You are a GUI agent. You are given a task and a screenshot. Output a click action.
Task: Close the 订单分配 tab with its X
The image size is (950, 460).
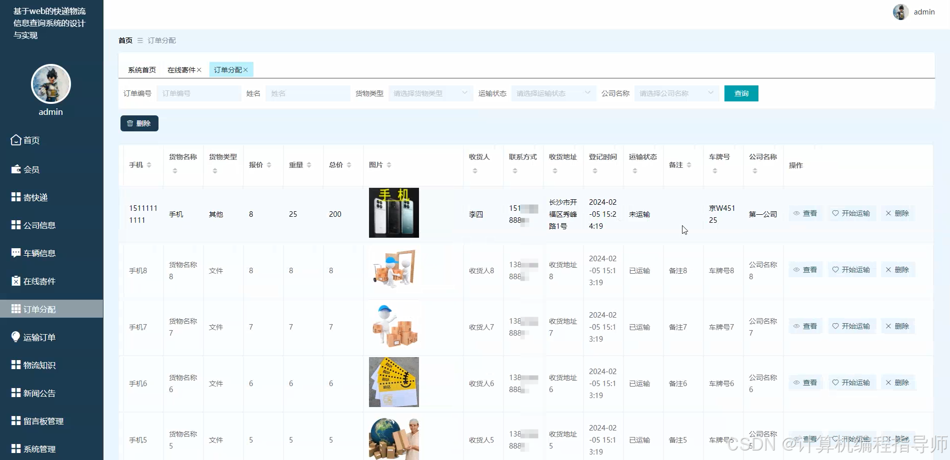pos(245,70)
